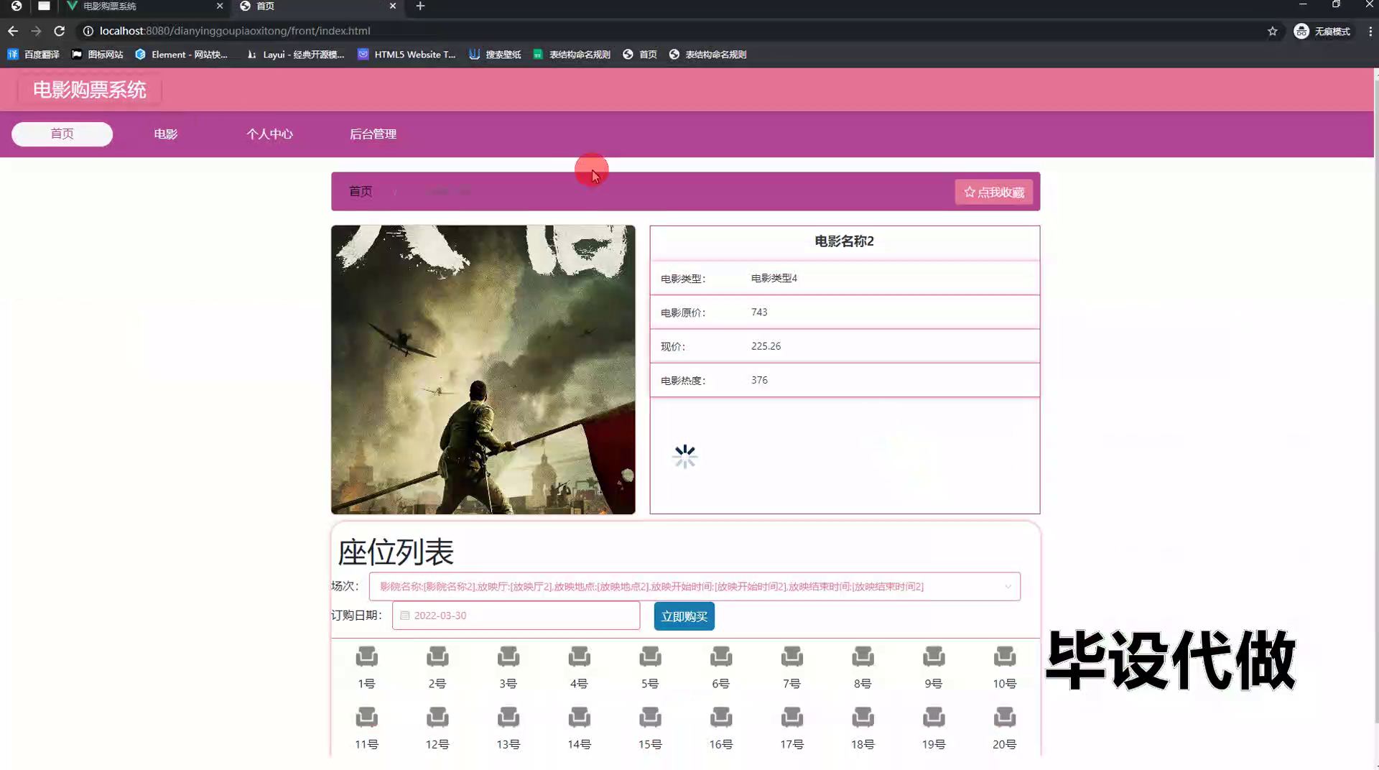The height and width of the screenshot is (770, 1379).
Task: Click the browser back arrow
Action: coord(13,31)
